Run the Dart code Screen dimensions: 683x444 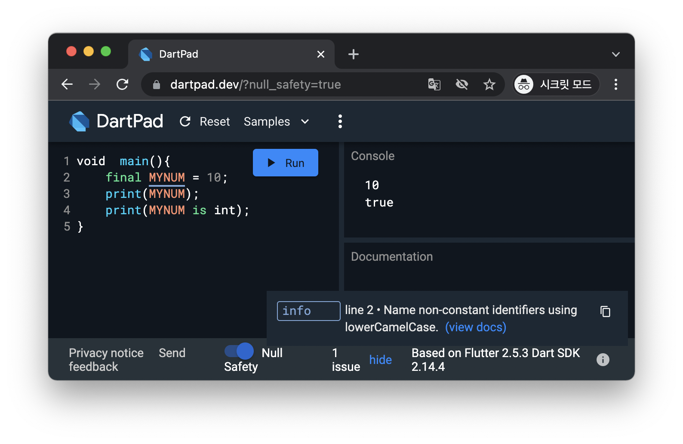[x=286, y=163]
